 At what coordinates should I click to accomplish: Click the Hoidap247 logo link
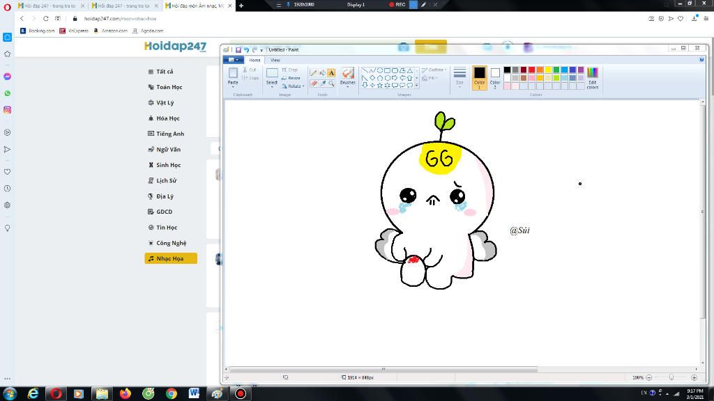(175, 47)
